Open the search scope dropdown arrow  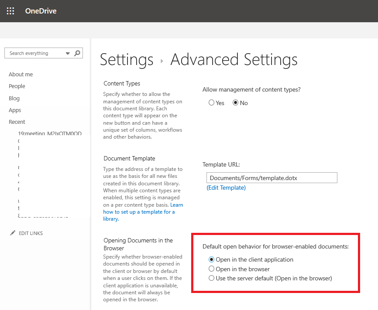tap(67, 53)
